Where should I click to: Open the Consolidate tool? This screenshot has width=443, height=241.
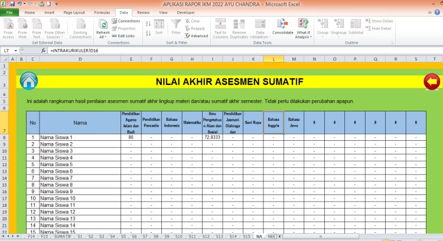pos(282,28)
